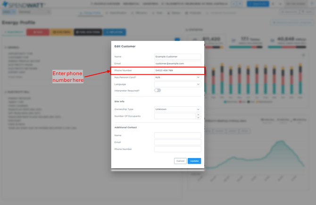Open the Has Pension Card dropdown

[177, 78]
